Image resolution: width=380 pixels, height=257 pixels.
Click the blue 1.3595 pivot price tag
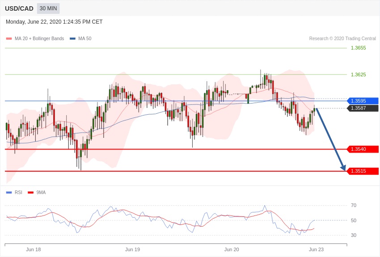tap(363, 101)
